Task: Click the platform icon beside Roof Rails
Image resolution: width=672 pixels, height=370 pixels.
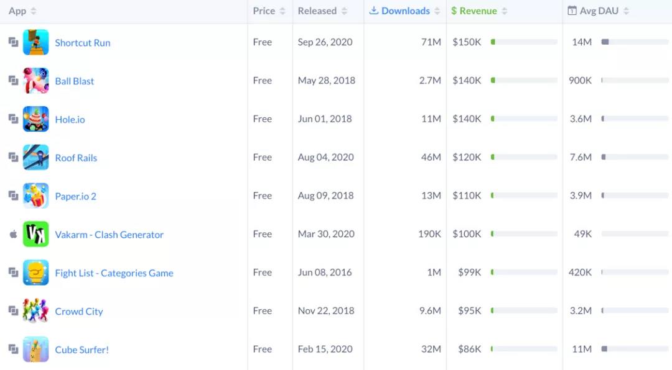Action: pyautogui.click(x=13, y=157)
